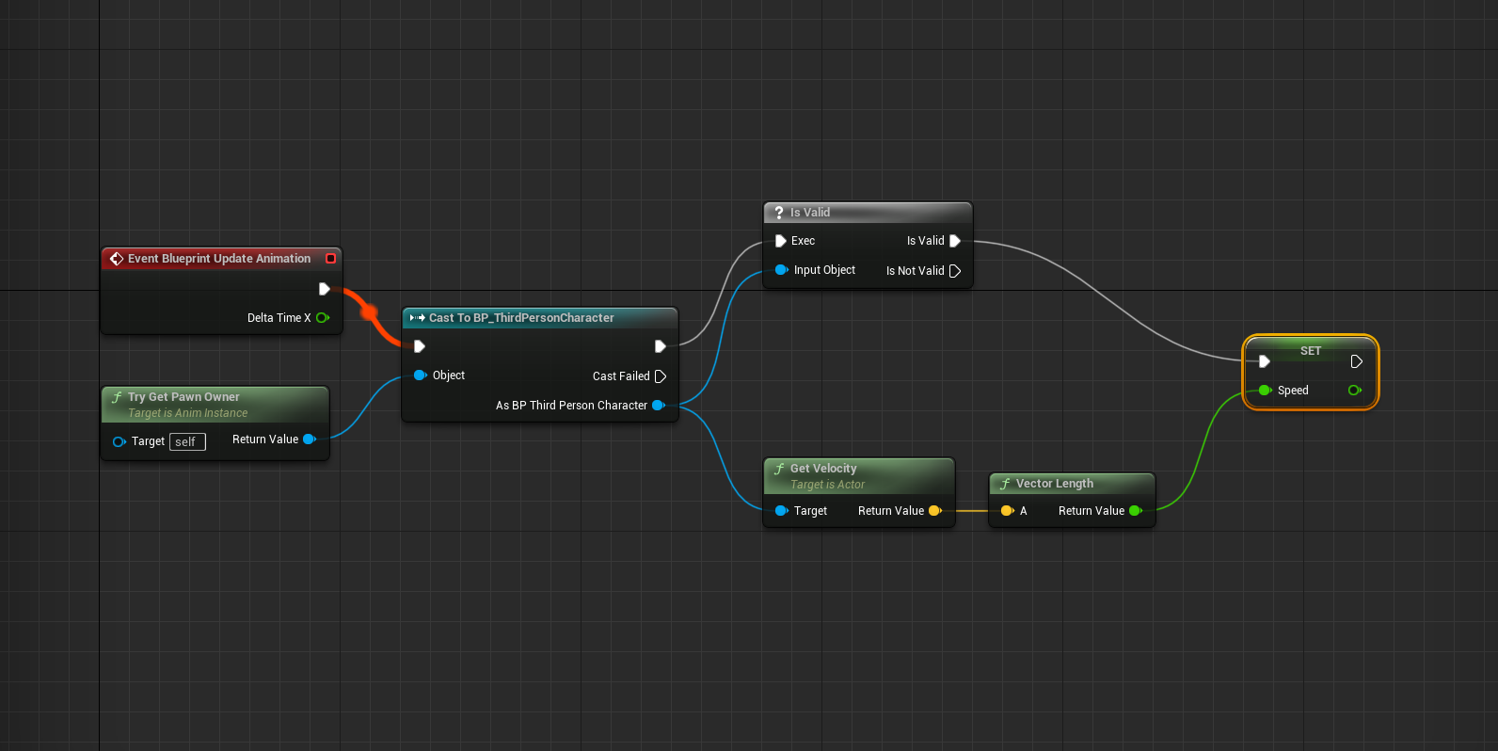Click the Cast node exec input pin

coord(420,346)
